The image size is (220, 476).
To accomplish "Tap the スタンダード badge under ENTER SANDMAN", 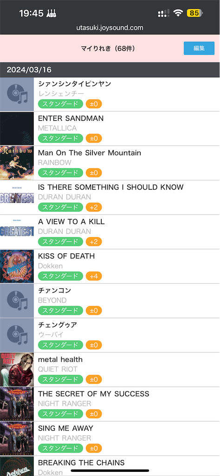I will (x=60, y=139).
